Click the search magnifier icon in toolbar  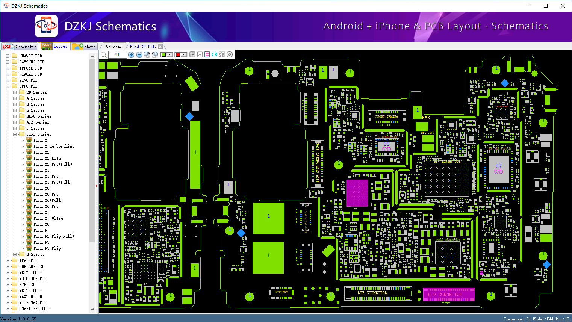tap(104, 55)
